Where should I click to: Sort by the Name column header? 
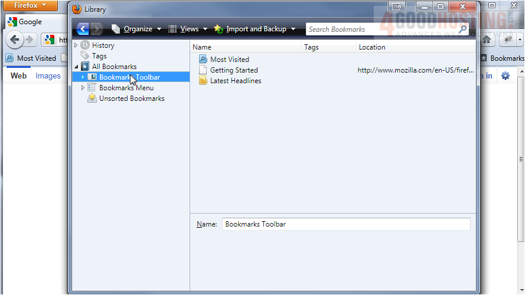[246, 47]
